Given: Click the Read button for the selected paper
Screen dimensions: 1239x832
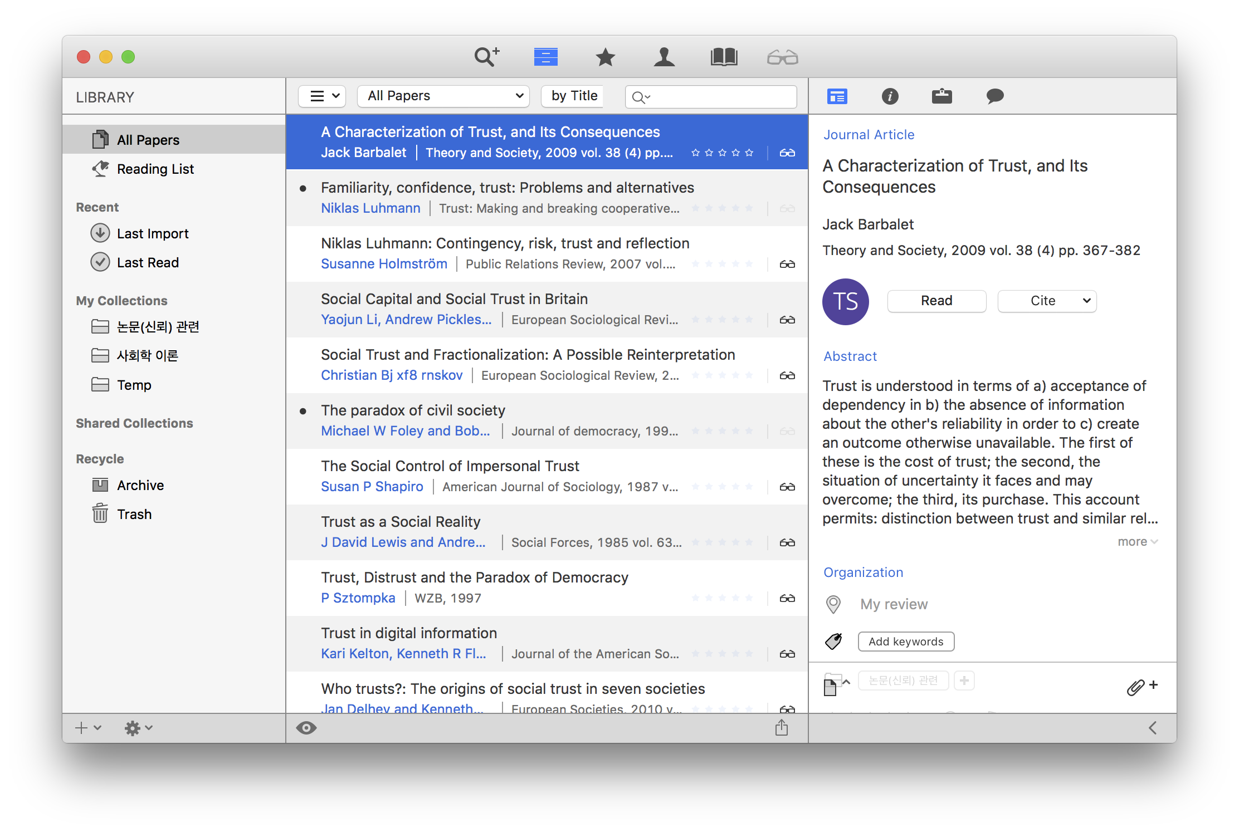Looking at the screenshot, I should [x=936, y=301].
